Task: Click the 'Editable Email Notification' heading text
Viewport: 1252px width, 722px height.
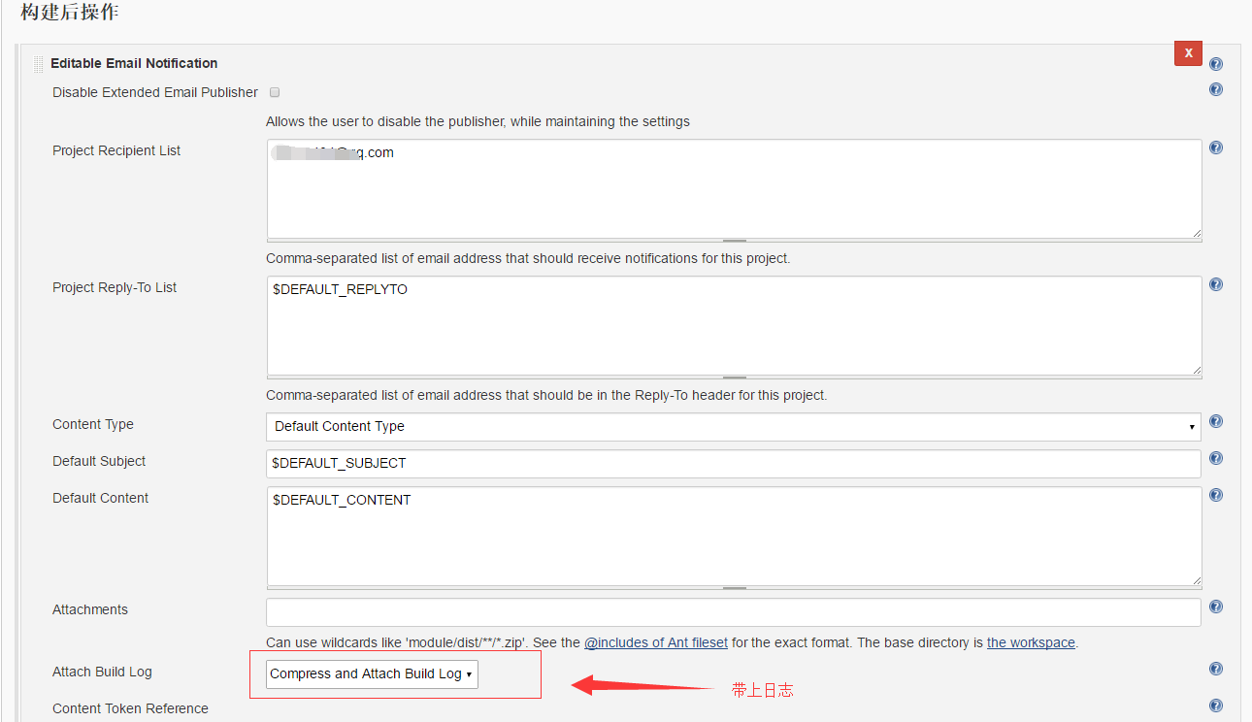Action: pyautogui.click(x=134, y=63)
